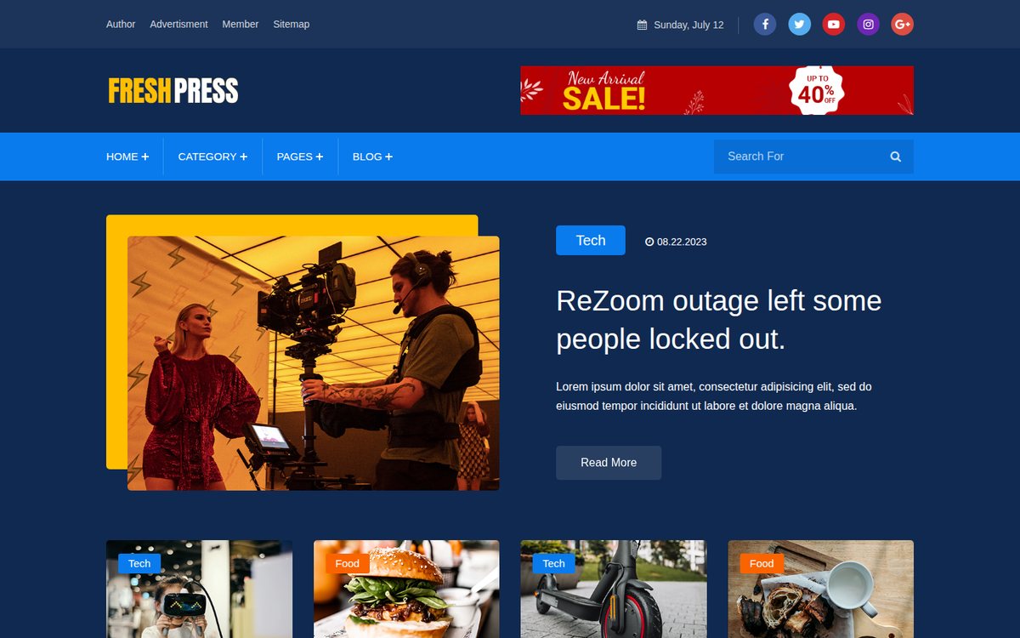1020x638 pixels.
Task: Click the Tech tag on VR headset card
Action: pyautogui.click(x=139, y=563)
